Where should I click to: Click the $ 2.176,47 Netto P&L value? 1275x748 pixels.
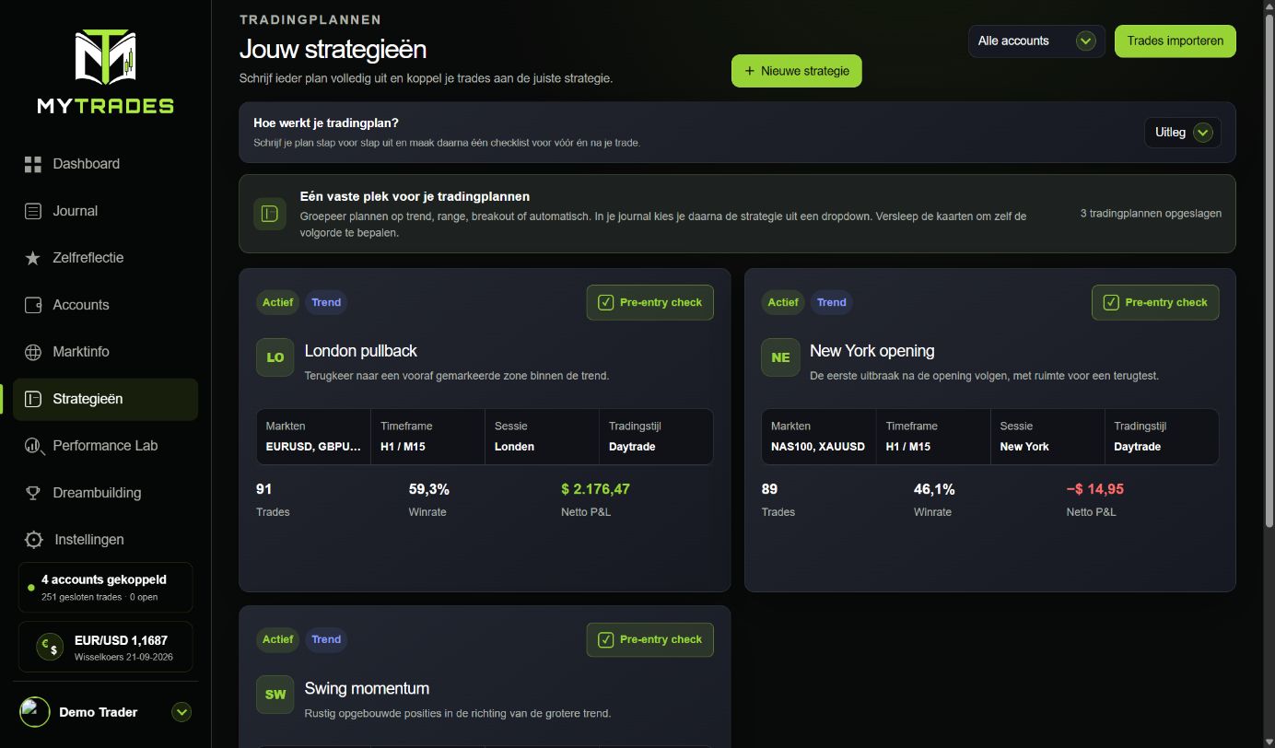pos(595,489)
